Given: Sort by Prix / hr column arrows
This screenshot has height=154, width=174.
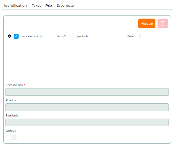Looking at the screenshot, I should click(x=72, y=36).
